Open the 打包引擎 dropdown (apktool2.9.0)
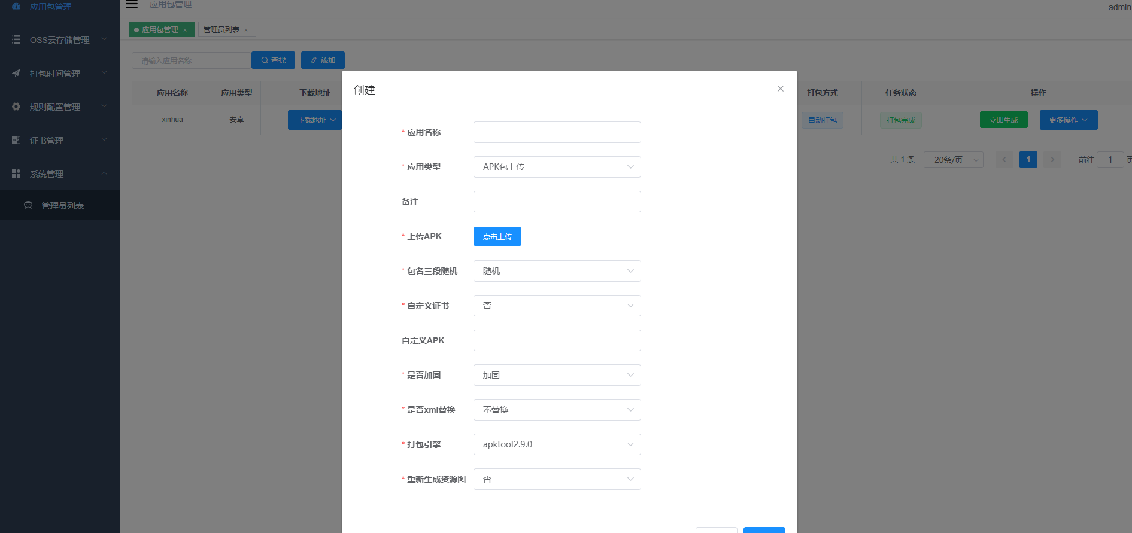This screenshot has height=533, width=1132. [x=557, y=444]
